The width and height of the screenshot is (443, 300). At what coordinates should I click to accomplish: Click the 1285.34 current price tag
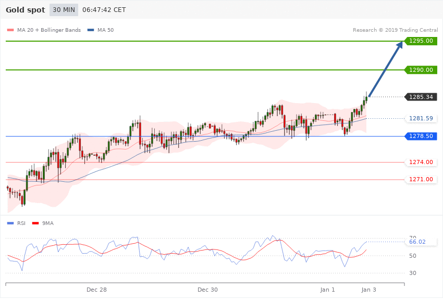(421, 97)
